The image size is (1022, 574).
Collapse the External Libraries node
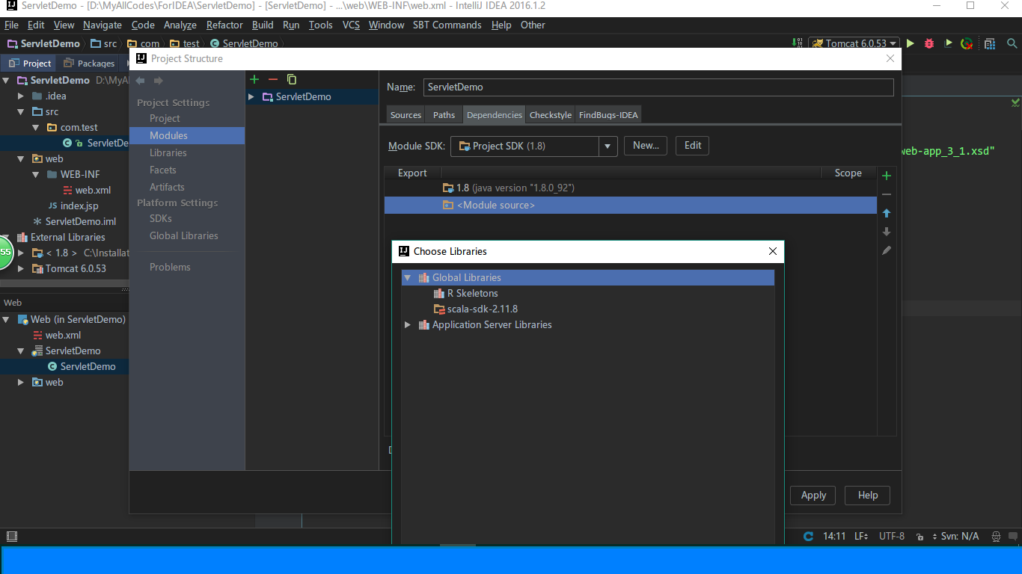tap(6, 237)
